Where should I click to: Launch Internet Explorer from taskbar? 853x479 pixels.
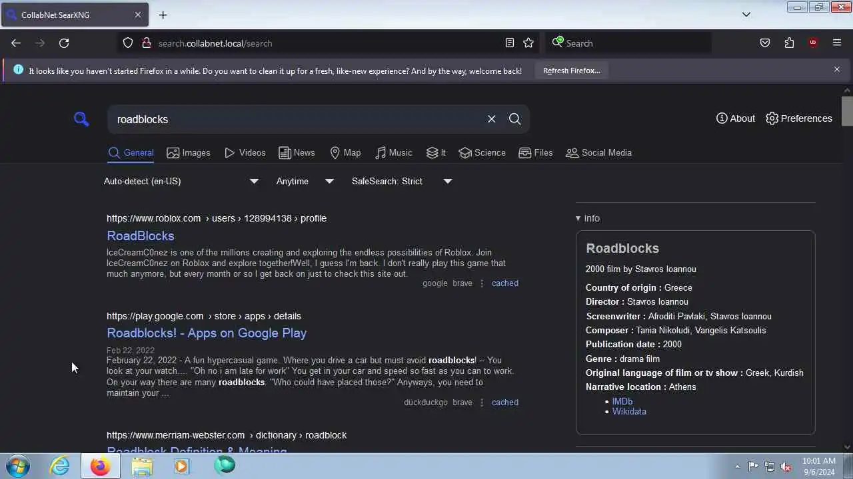point(60,466)
